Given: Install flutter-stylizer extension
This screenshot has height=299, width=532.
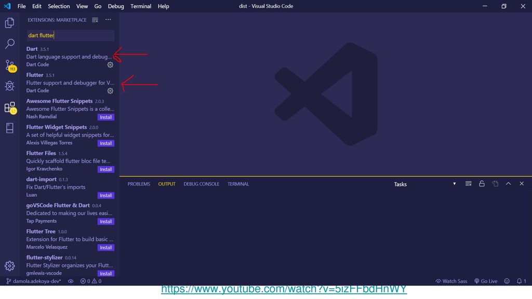Looking at the screenshot, I should (106, 273).
